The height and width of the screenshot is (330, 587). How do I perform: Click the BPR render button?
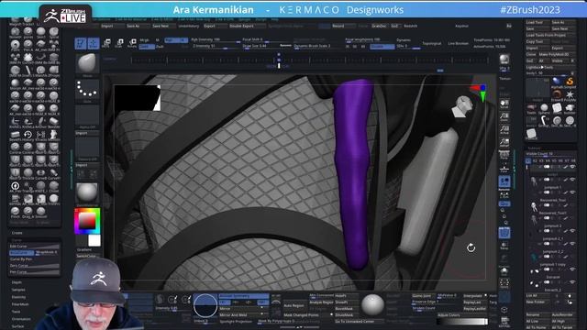504,60
